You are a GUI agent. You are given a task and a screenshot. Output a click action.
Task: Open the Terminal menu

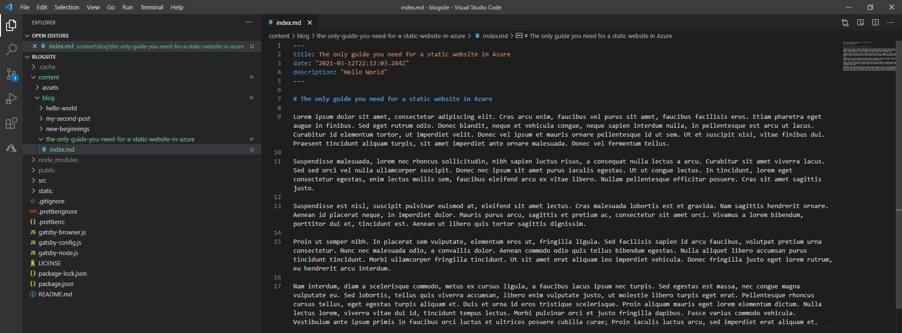[151, 7]
